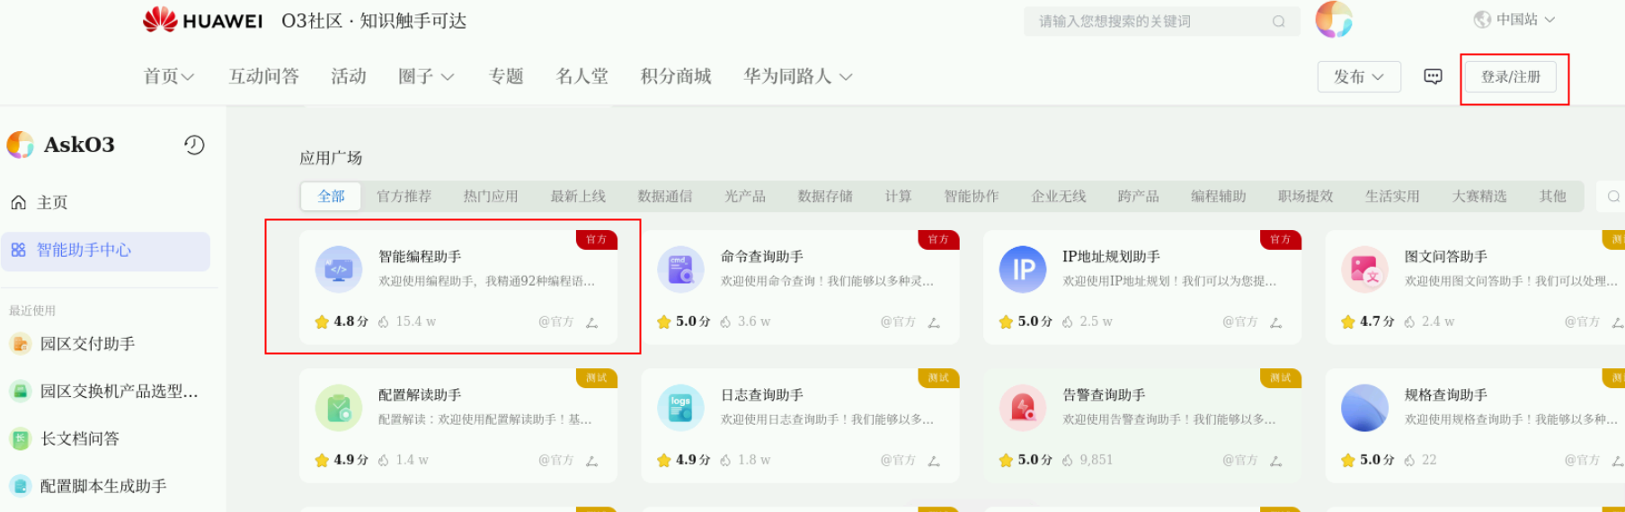Open 活动 in the navigation

pyautogui.click(x=349, y=76)
